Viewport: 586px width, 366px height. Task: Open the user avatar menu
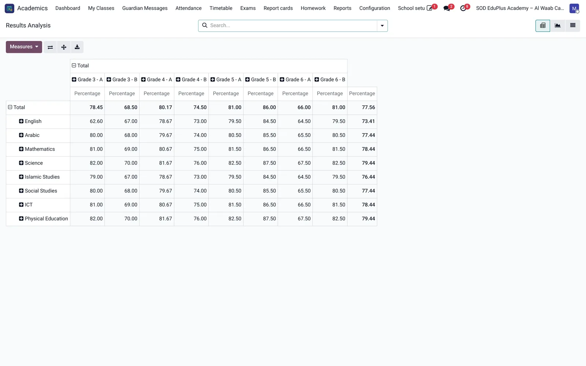(574, 8)
